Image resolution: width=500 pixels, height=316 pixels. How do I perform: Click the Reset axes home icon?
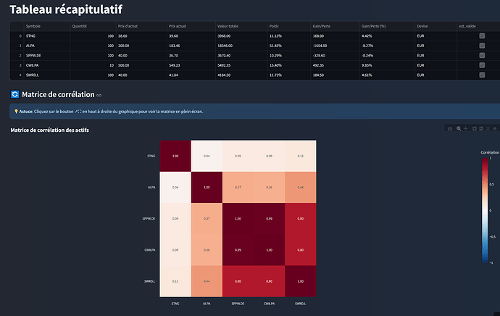point(493,128)
